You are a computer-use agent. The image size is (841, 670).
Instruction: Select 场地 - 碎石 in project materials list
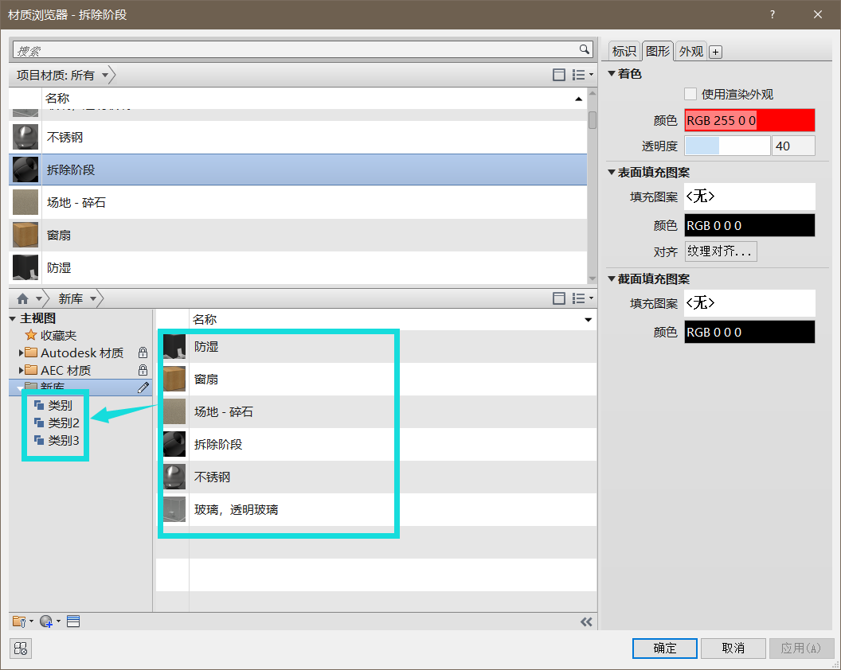coord(298,203)
